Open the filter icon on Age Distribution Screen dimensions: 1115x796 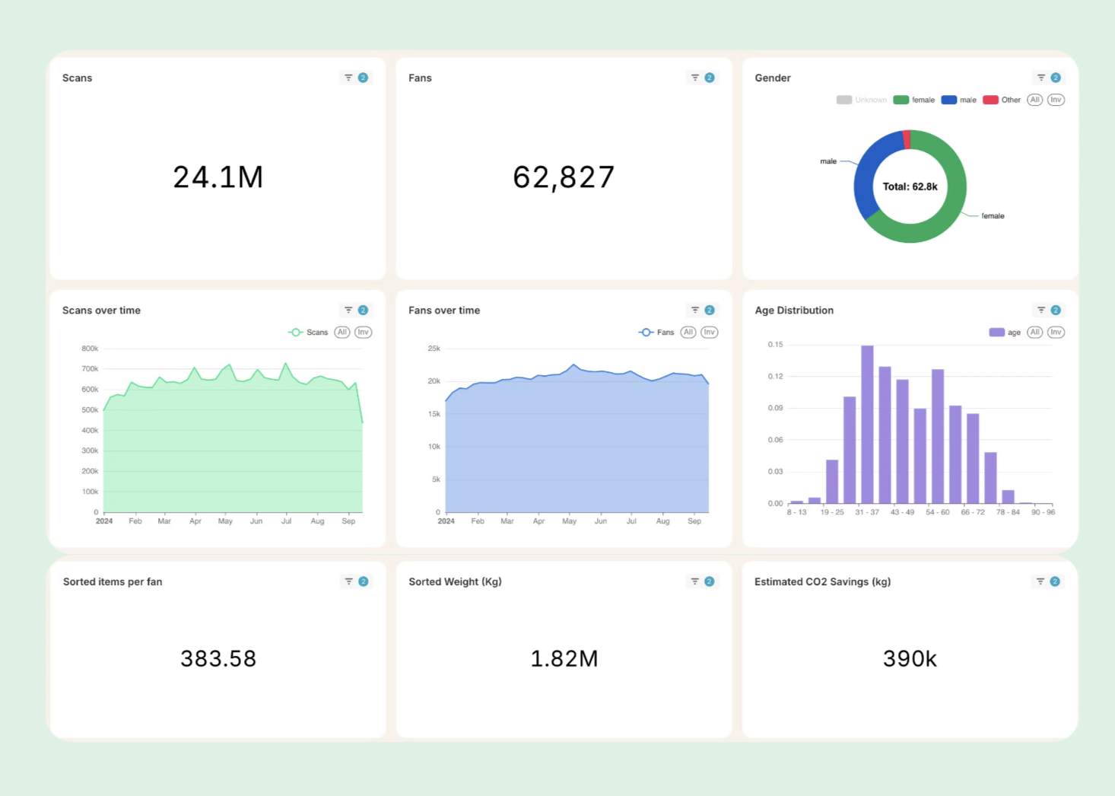[x=1040, y=310]
